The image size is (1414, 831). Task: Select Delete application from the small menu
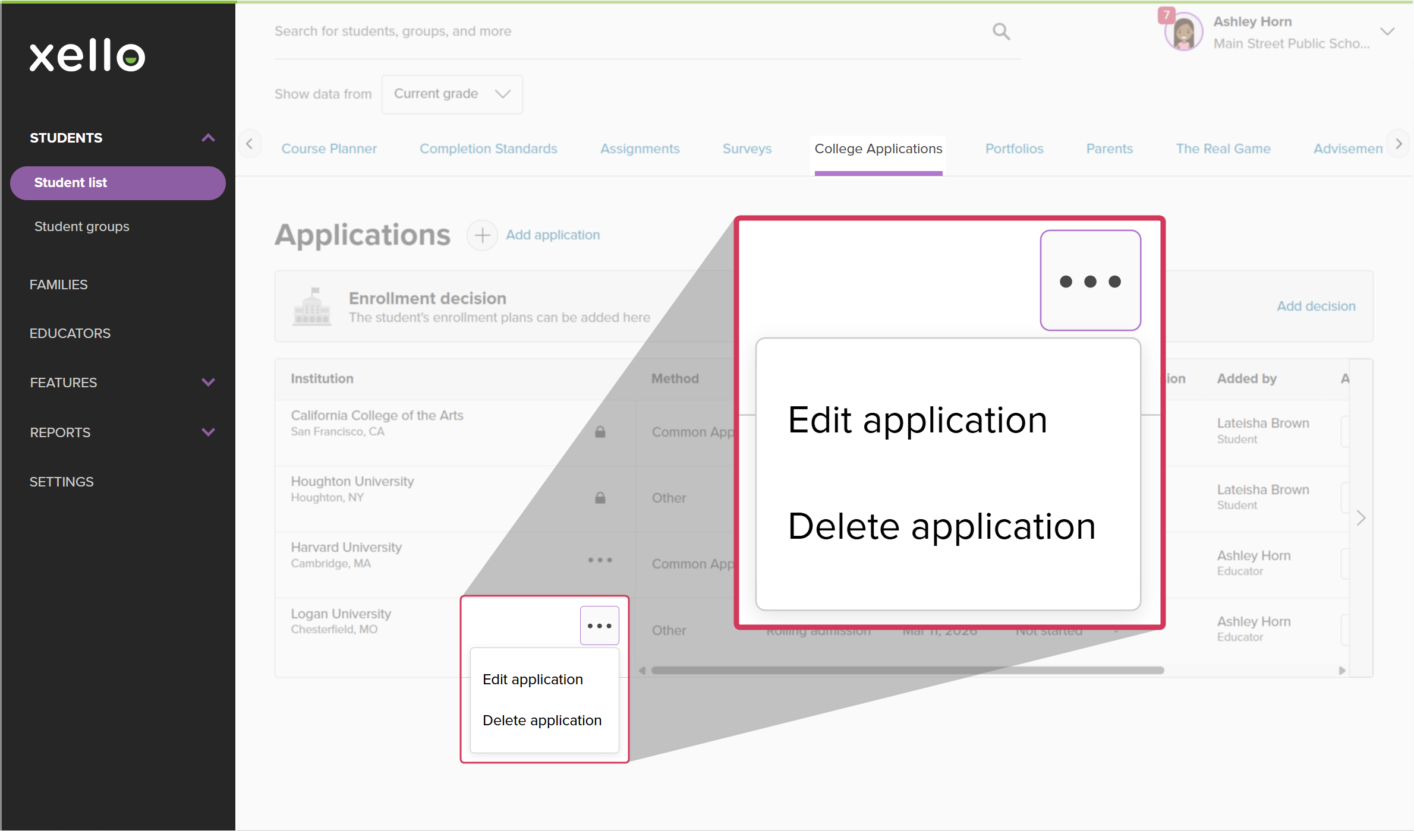[541, 721]
